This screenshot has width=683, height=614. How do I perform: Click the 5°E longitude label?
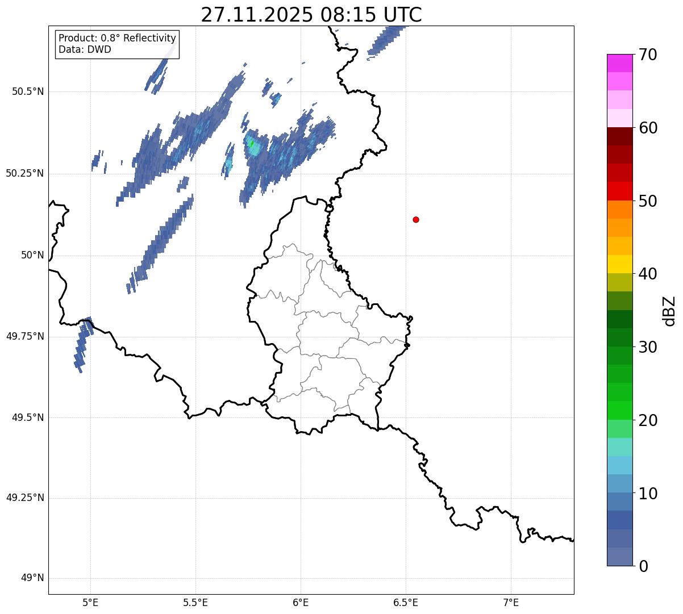pyautogui.click(x=90, y=602)
